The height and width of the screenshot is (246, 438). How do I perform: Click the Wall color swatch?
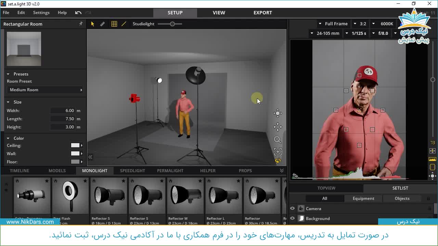pos(75,154)
